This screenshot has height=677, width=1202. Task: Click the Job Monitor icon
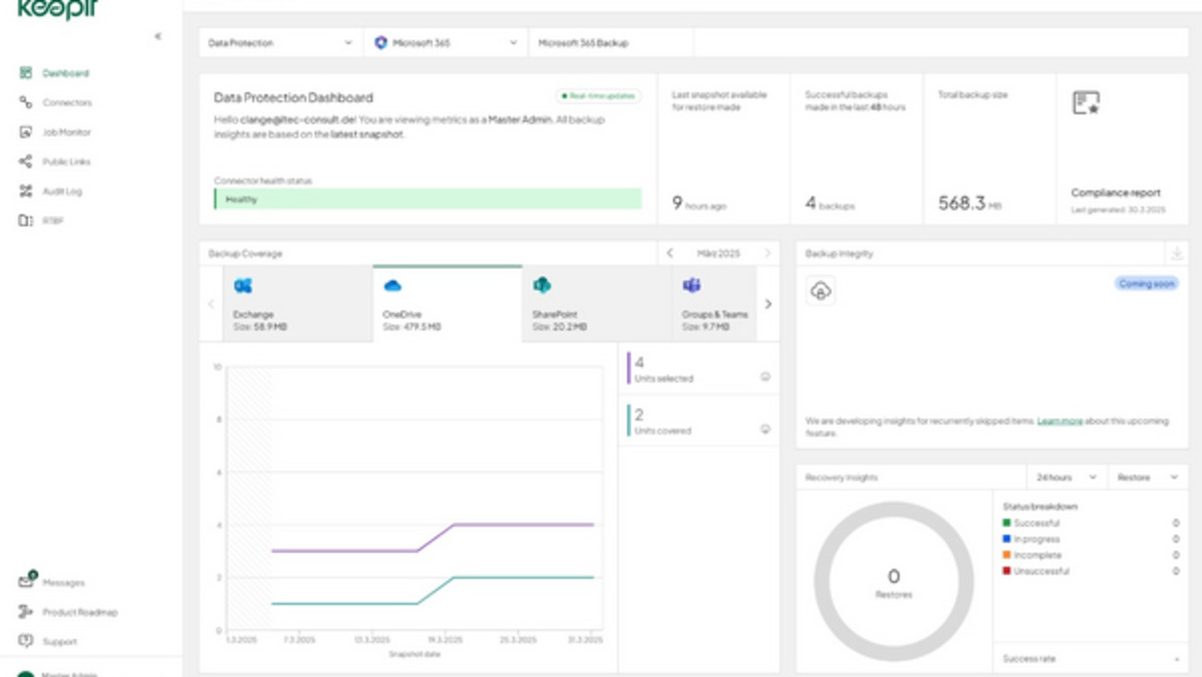click(25, 132)
